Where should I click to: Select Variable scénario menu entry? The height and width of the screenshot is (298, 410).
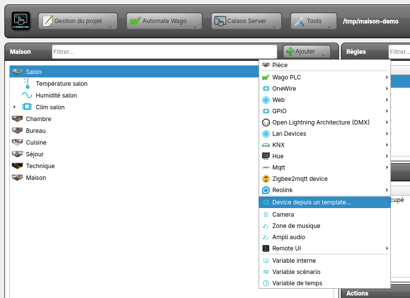[x=324, y=272]
